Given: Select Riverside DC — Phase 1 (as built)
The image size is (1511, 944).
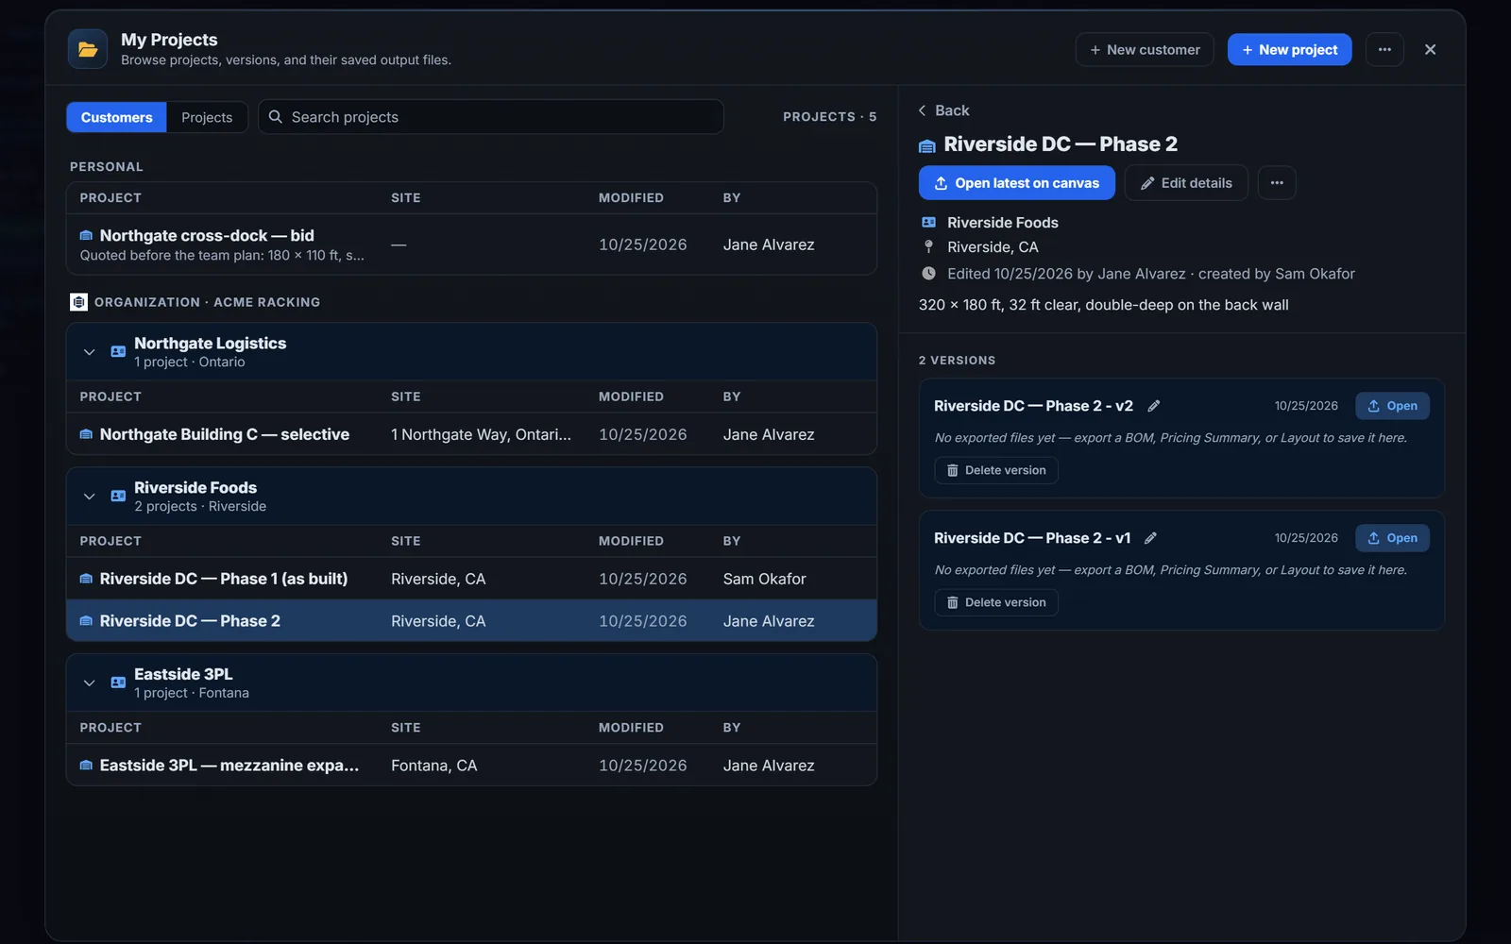Looking at the screenshot, I should click(471, 579).
